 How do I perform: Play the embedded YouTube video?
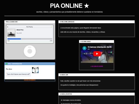pyautogui.click(x=97, y=54)
